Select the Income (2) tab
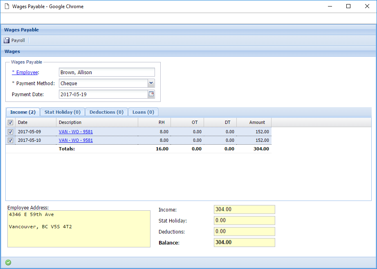 (23, 112)
